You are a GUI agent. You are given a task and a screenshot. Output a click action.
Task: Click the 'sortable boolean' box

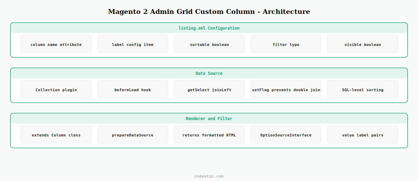(209, 44)
